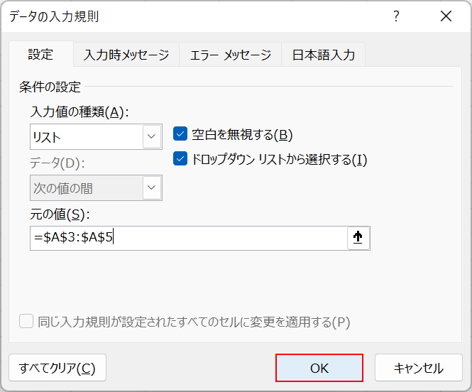The width and height of the screenshot is (472, 392).
Task: Click the 同じ入力規則 apply-to-all checkbox
Action: pyautogui.click(x=26, y=322)
